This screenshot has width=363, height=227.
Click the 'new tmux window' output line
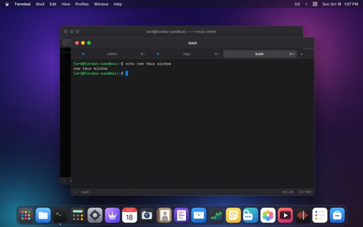[90, 69]
